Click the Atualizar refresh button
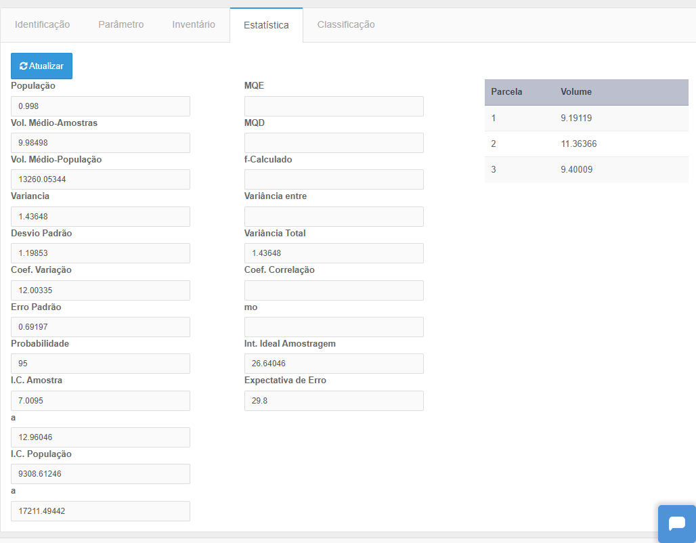The height and width of the screenshot is (543, 696). click(41, 66)
